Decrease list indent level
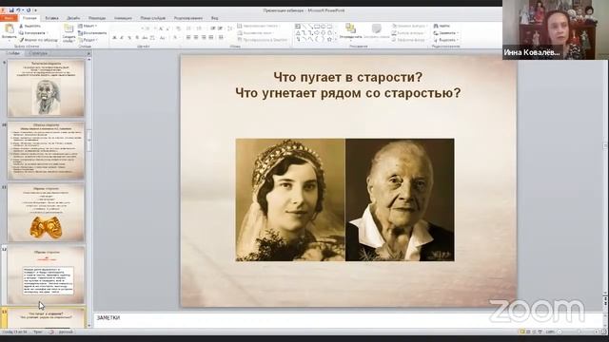Screen dimensions: 609x342 (x=213, y=28)
